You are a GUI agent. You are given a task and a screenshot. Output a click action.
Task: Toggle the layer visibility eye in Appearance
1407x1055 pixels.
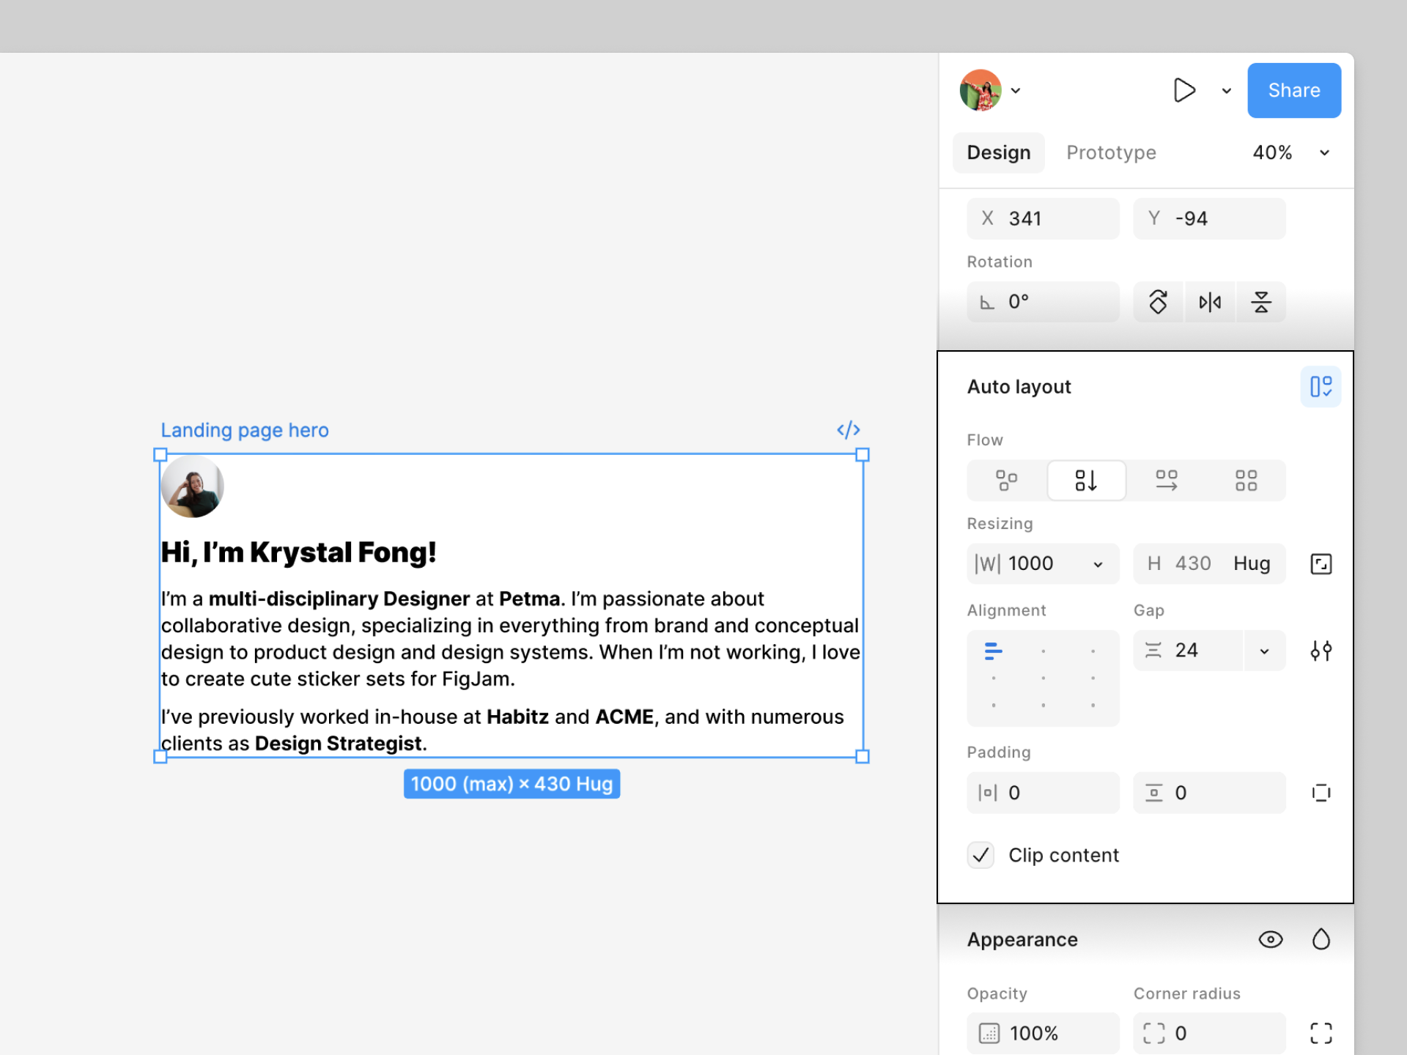1271,939
